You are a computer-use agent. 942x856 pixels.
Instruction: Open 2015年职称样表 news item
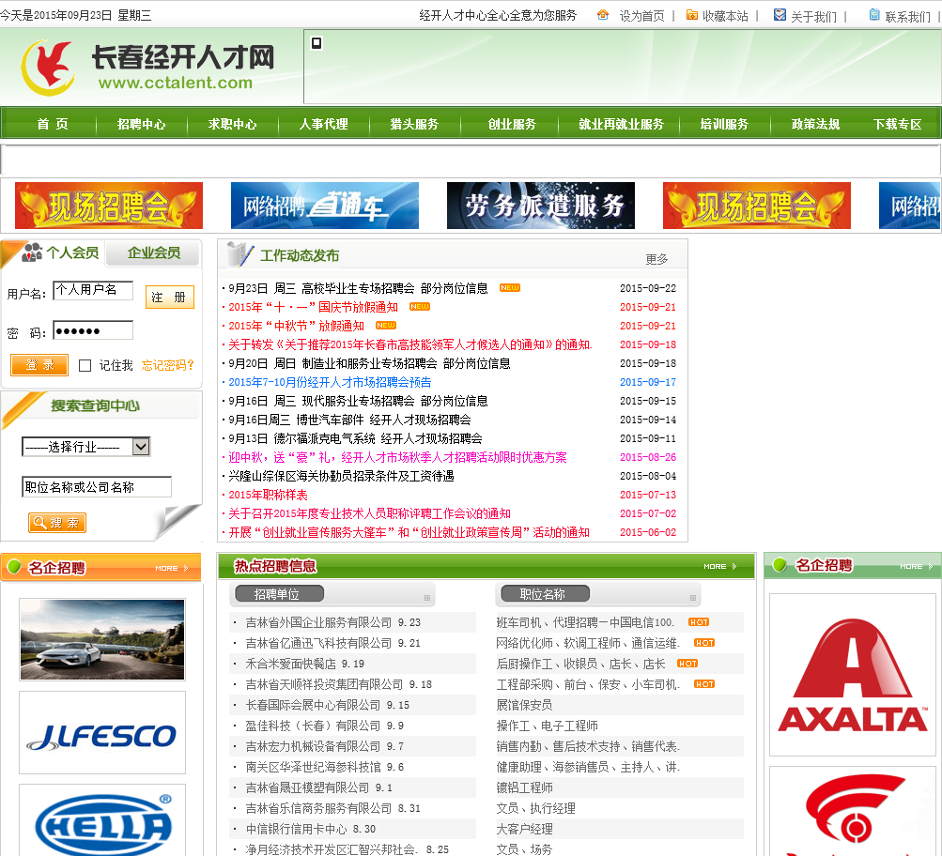pyautogui.click(x=268, y=495)
